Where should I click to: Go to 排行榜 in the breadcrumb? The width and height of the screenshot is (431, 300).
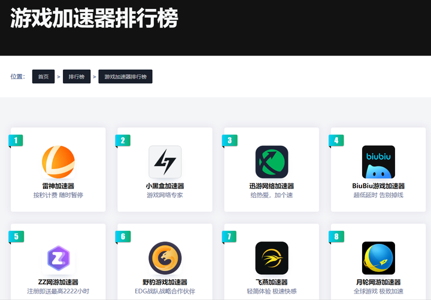[77, 76]
